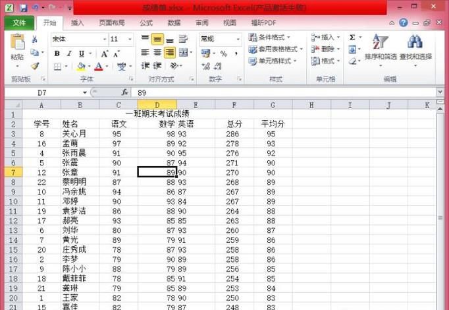This screenshot has height=310, width=449.
Task: Switch to the 页面布局 tab
Action: click(112, 23)
